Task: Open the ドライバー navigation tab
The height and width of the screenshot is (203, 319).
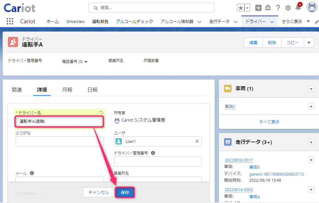Action: pos(256,21)
